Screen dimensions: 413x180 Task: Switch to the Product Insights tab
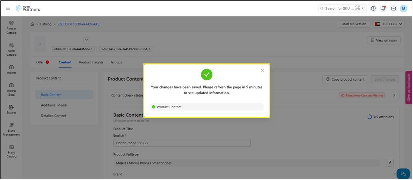pyautogui.click(x=91, y=62)
